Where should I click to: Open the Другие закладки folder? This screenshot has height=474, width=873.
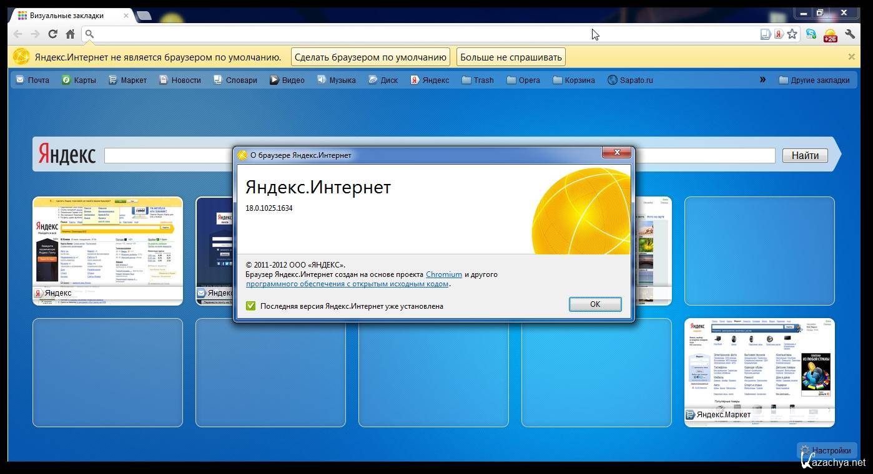pyautogui.click(x=814, y=80)
